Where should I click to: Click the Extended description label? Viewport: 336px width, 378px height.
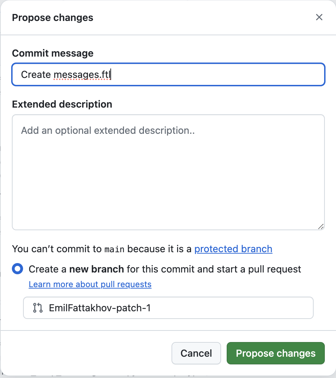(x=62, y=104)
